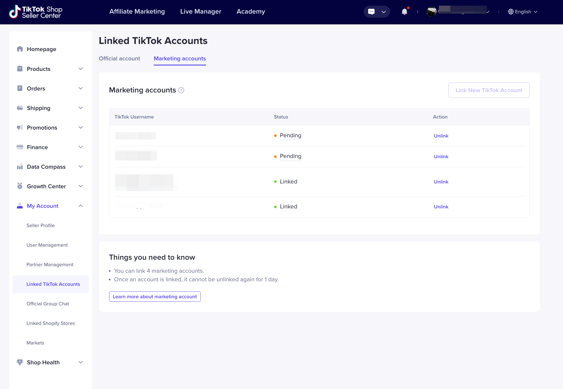Viewport: 563px width, 389px height.
Task: Click the My Account person icon
Action: point(20,206)
